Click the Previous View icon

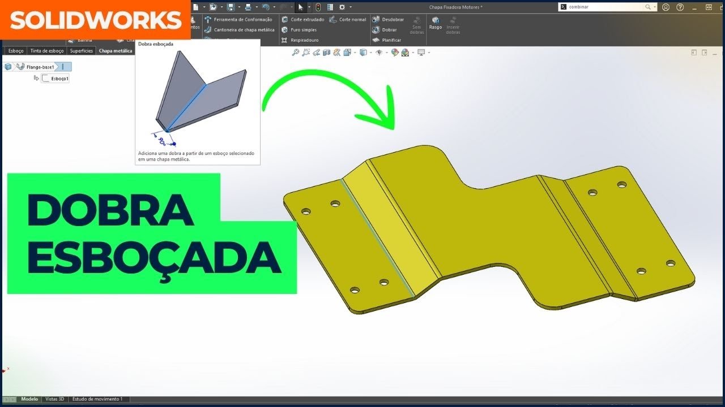click(316, 53)
